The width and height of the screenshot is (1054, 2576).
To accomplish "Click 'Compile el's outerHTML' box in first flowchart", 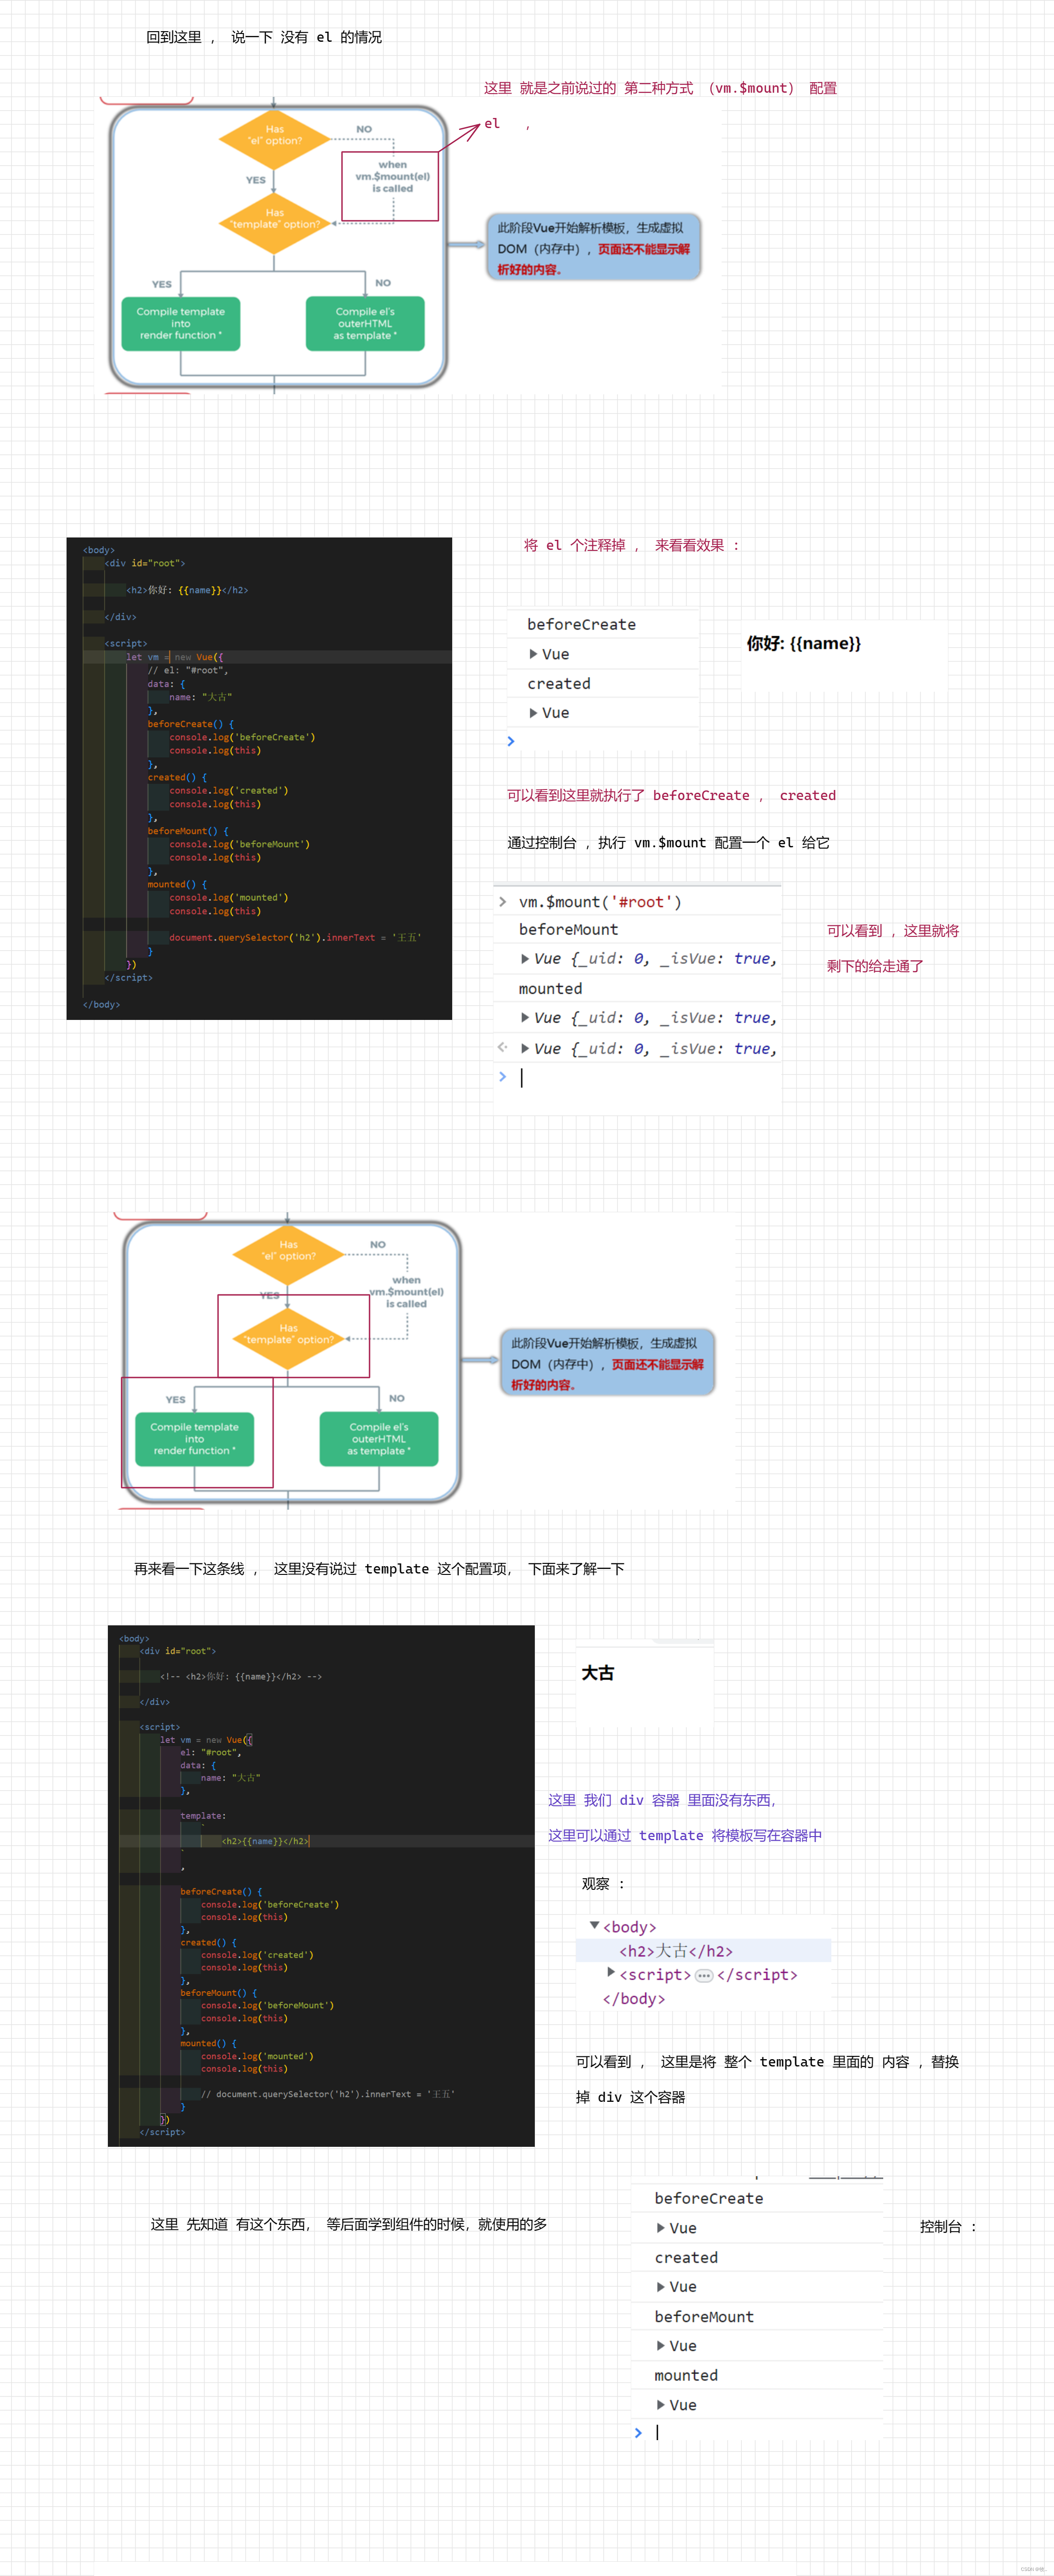I will point(365,324).
